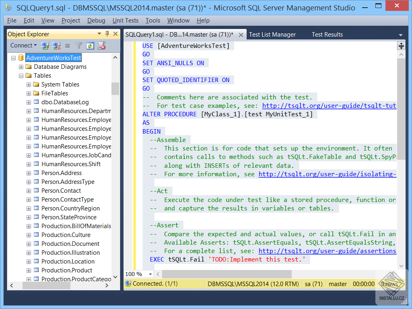This screenshot has width=412, height=309.
Task: Click the Production.BillOfMaterials table icon
Action: (36, 226)
